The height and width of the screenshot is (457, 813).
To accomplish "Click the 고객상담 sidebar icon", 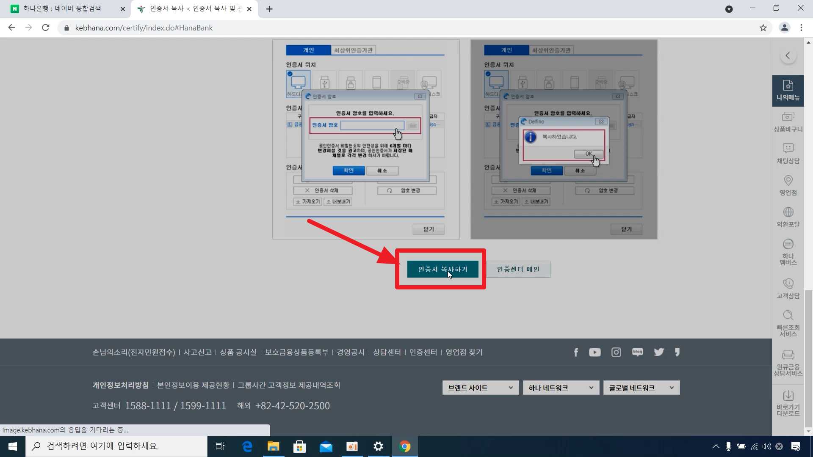I will pyautogui.click(x=788, y=288).
